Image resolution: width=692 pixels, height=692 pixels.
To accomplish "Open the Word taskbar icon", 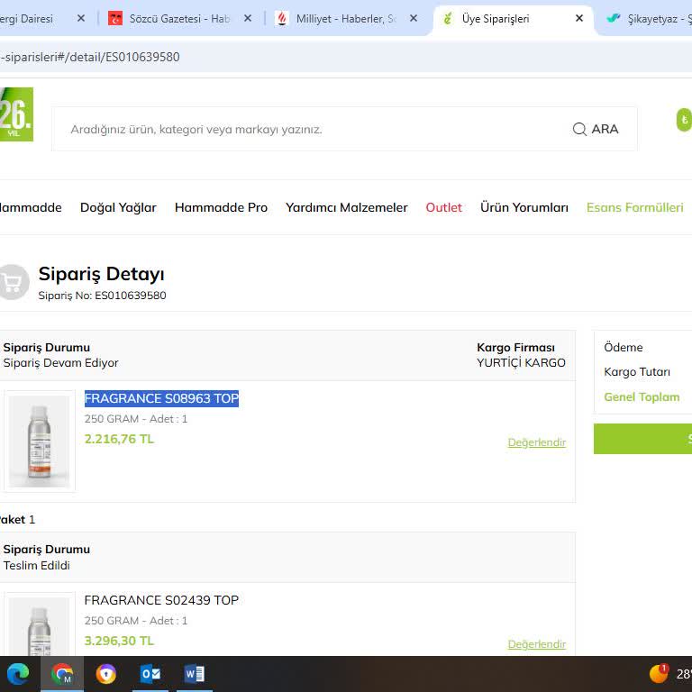I will (195, 673).
